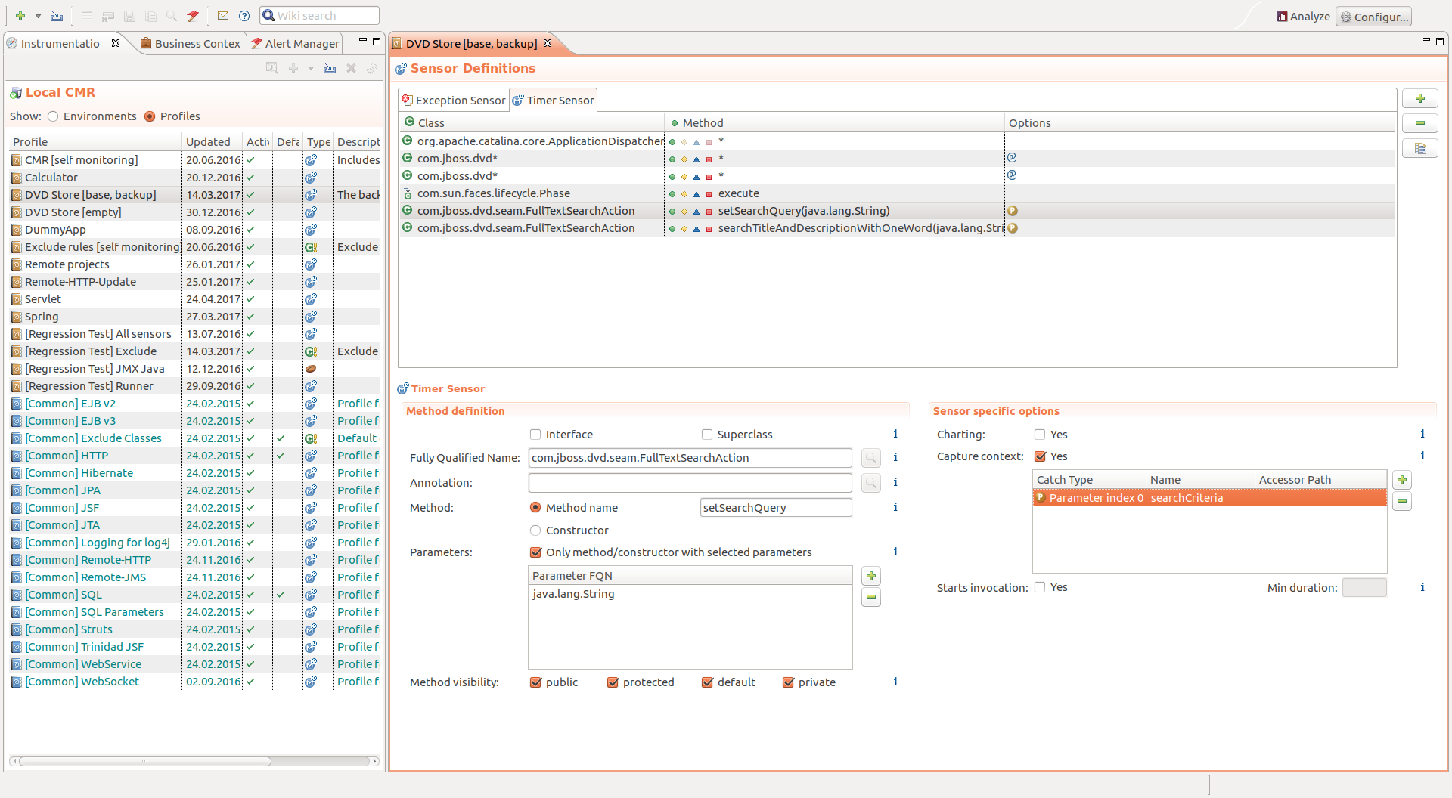Toggle Starts invocation Yes checkbox
This screenshot has height=798, width=1452.
point(1040,587)
